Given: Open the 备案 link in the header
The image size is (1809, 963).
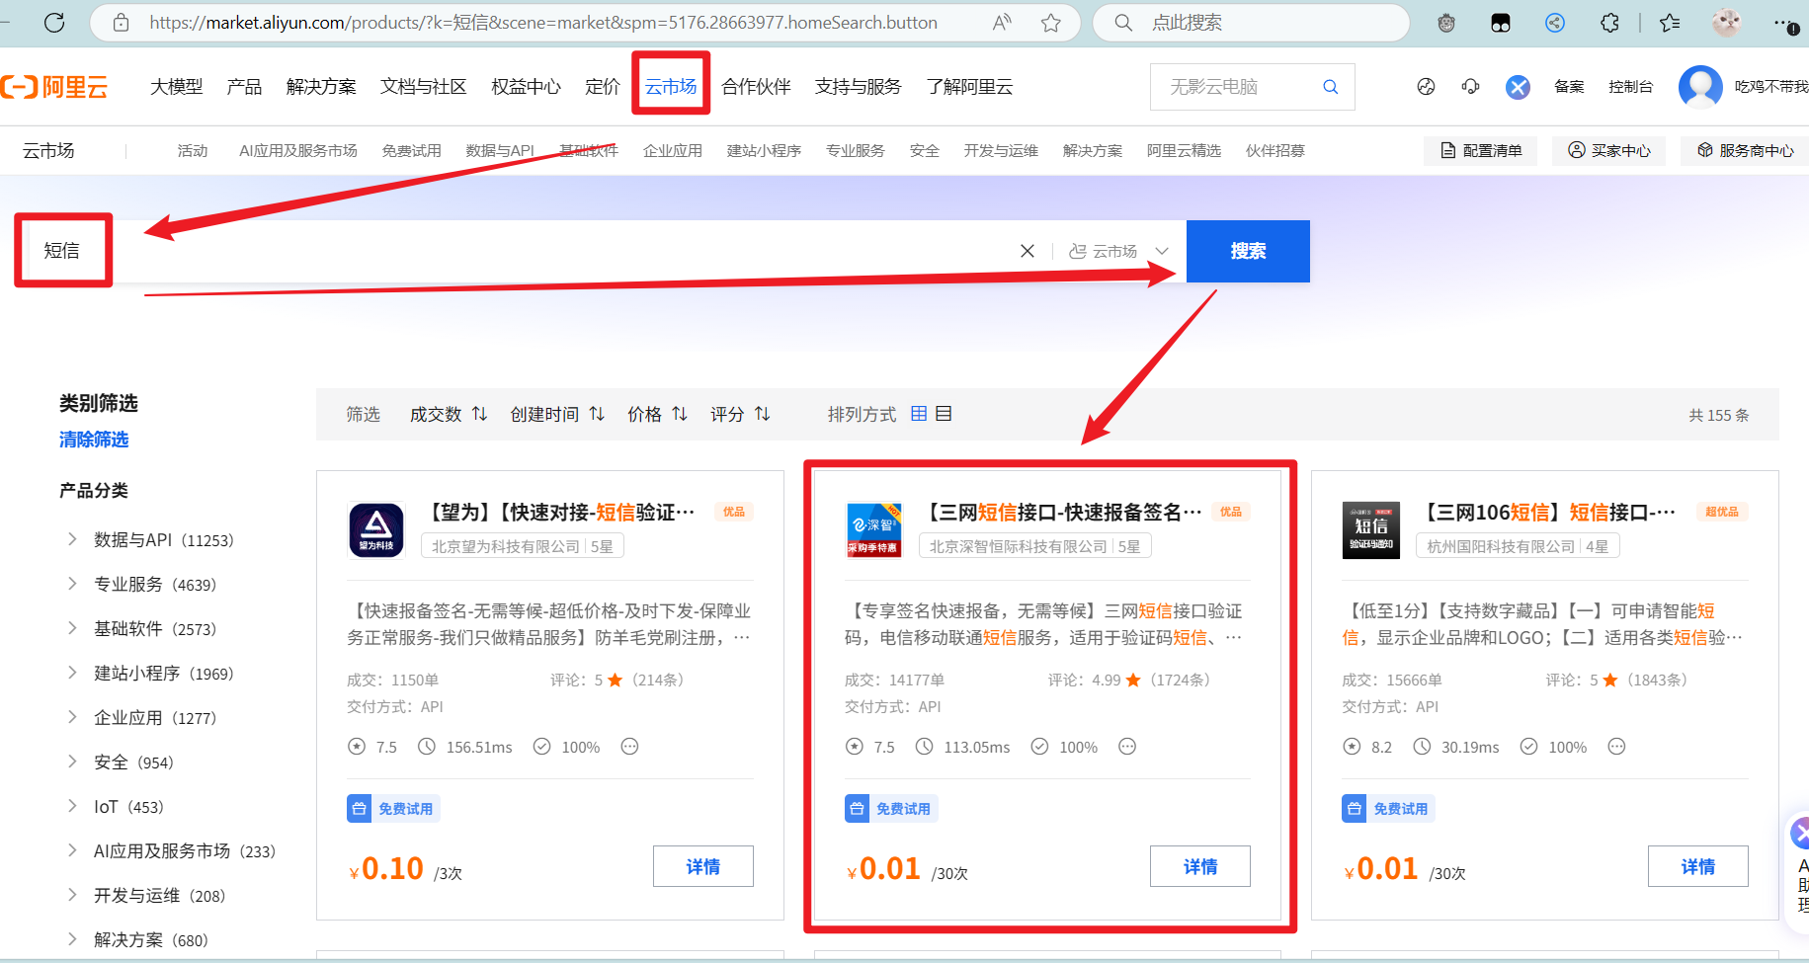Looking at the screenshot, I should pyautogui.click(x=1570, y=87).
